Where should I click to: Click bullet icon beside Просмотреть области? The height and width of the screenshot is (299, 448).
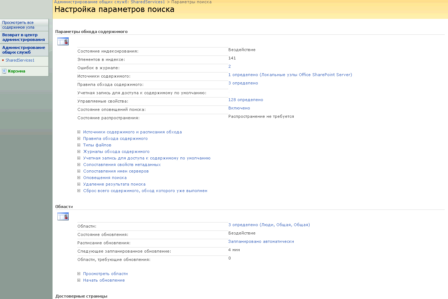(x=79, y=274)
